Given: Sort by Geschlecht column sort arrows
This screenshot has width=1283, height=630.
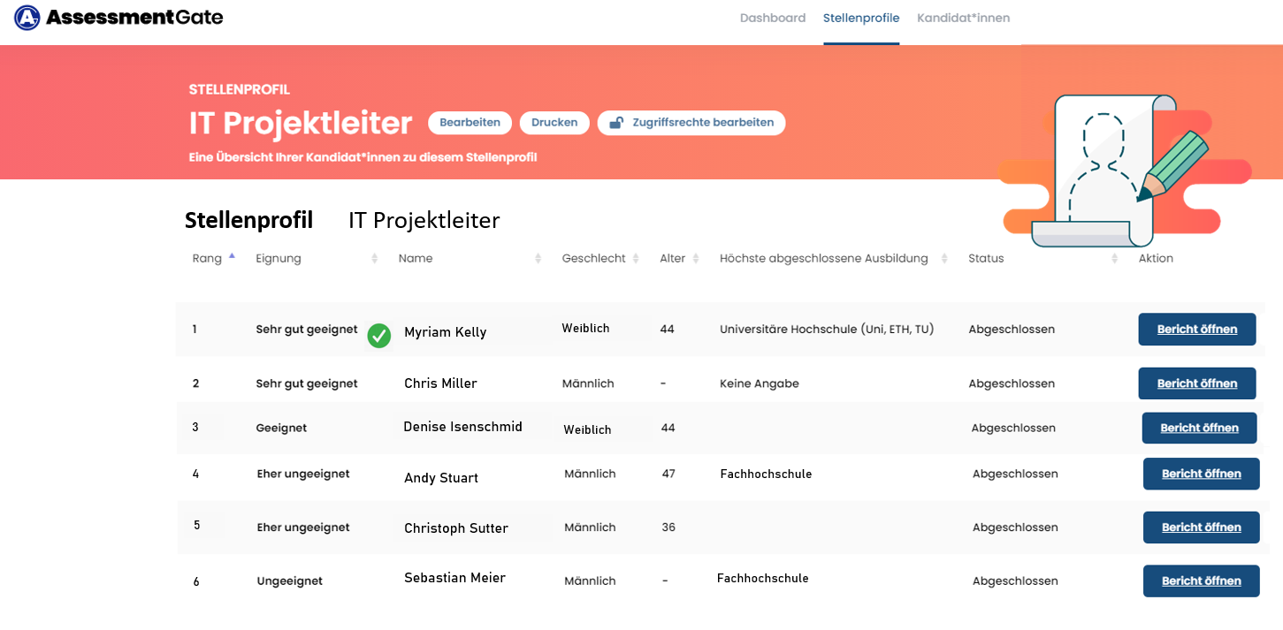Looking at the screenshot, I should (x=636, y=259).
